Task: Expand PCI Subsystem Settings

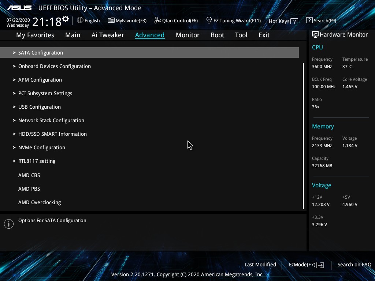Action: 45,93
